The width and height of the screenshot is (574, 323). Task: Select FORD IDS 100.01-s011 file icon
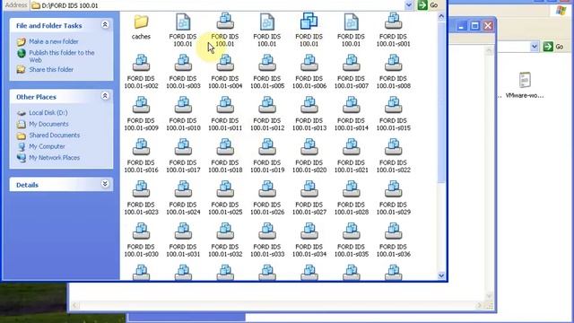(x=225, y=105)
